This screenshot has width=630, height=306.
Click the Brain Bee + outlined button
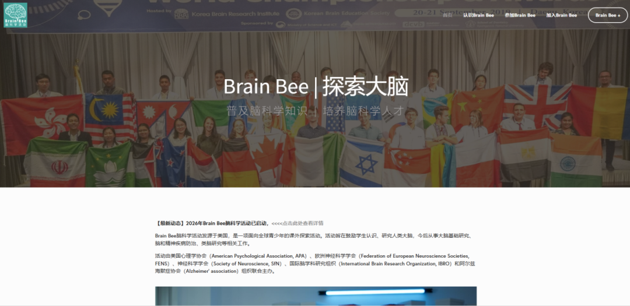click(x=607, y=15)
